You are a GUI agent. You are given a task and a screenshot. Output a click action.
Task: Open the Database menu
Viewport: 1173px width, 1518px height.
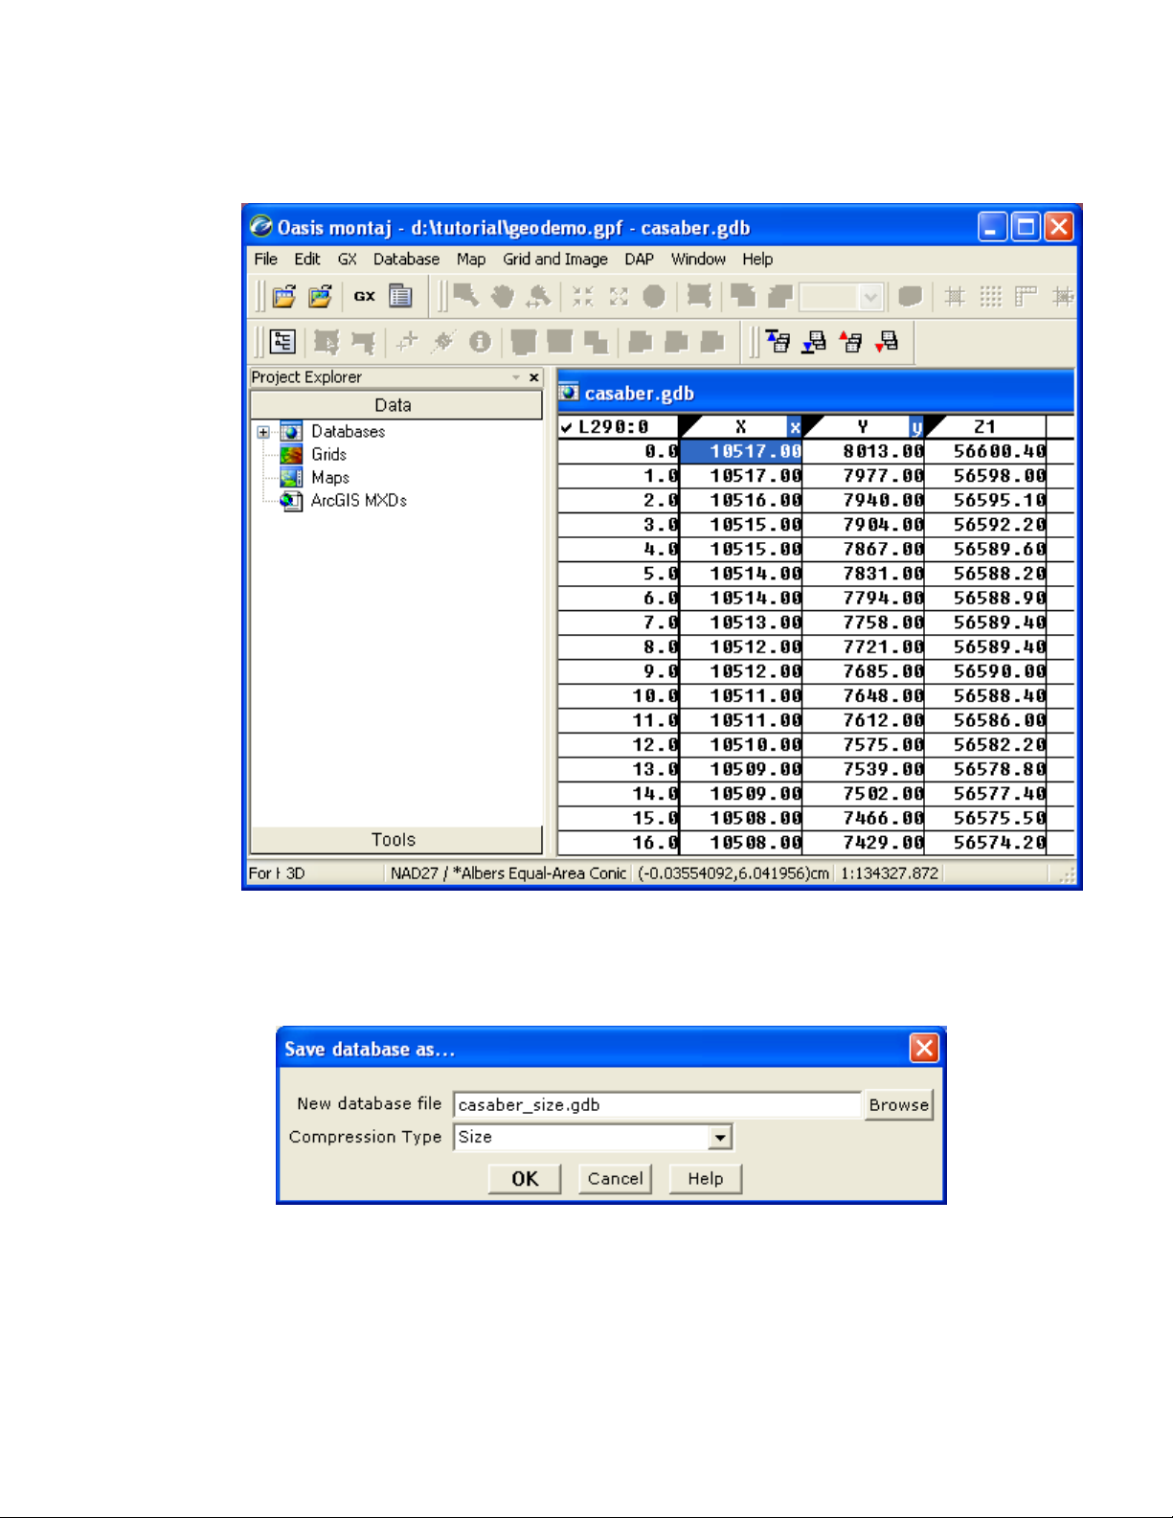pos(406,259)
